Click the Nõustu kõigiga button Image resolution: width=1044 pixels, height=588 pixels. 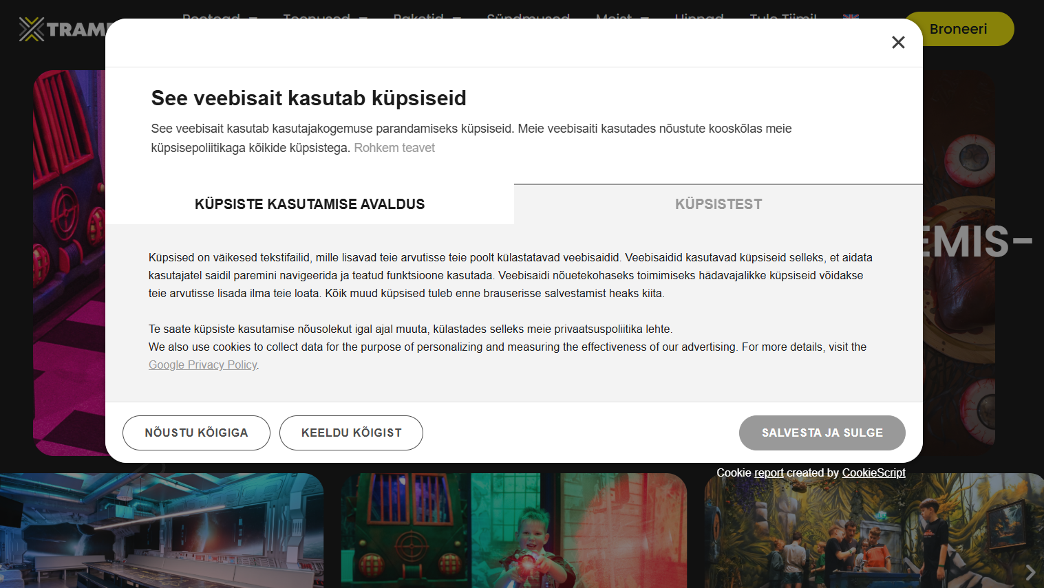click(196, 433)
